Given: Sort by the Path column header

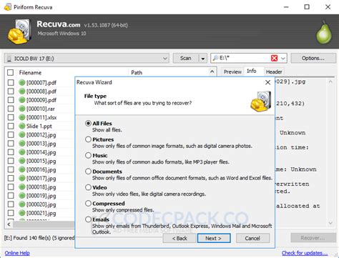Looking at the screenshot, I should pos(137,73).
